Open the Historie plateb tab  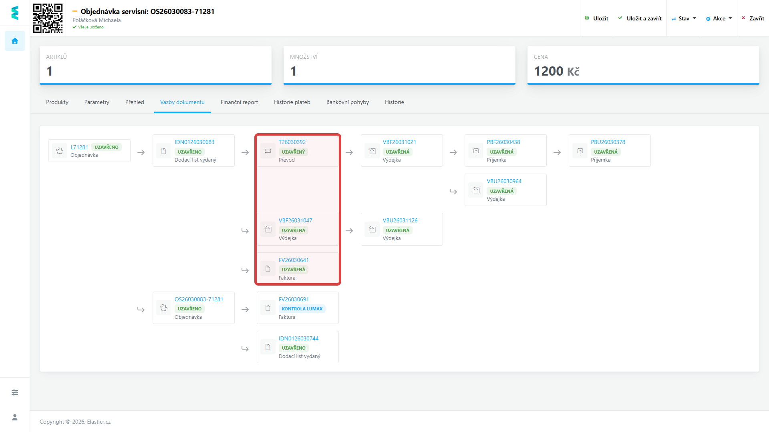[292, 102]
